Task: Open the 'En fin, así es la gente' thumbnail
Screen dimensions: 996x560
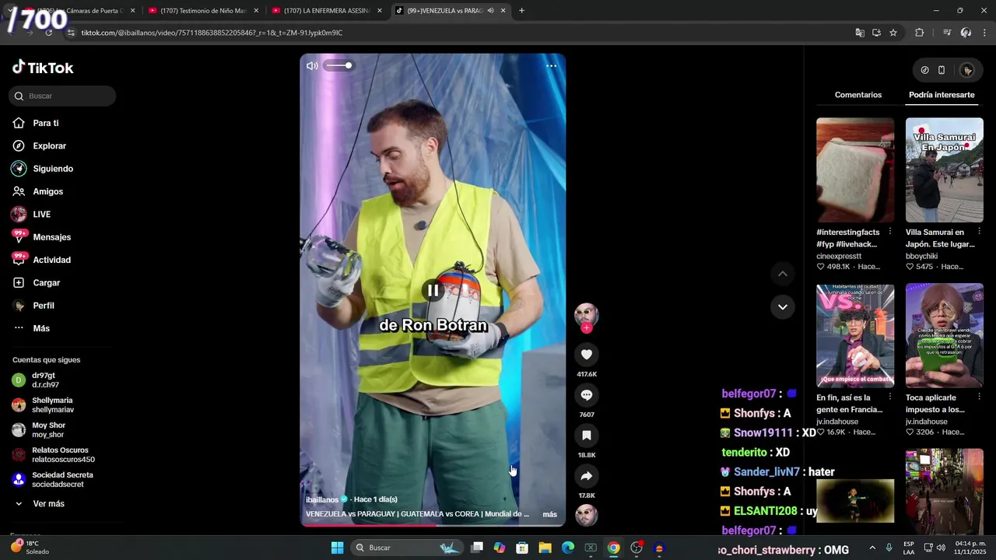Action: click(x=855, y=335)
